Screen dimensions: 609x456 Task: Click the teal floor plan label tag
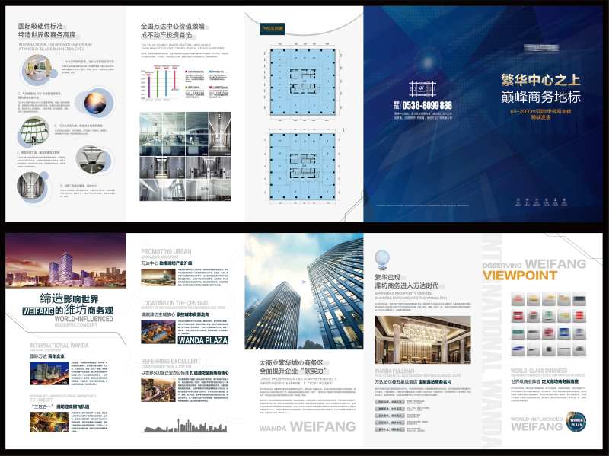(x=273, y=28)
